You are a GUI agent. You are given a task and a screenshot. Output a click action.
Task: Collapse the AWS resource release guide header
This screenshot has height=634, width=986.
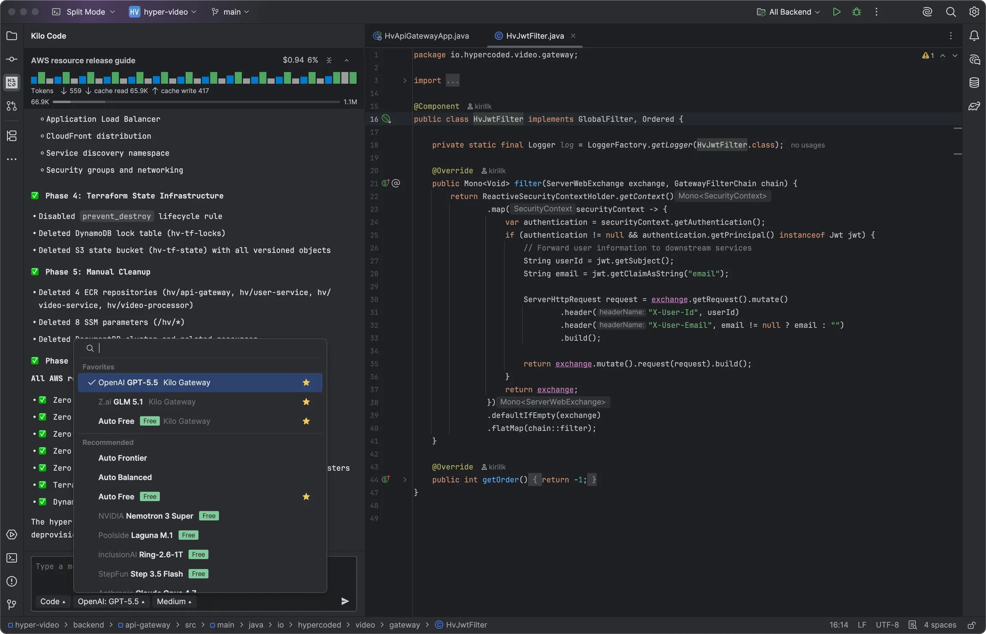(347, 60)
